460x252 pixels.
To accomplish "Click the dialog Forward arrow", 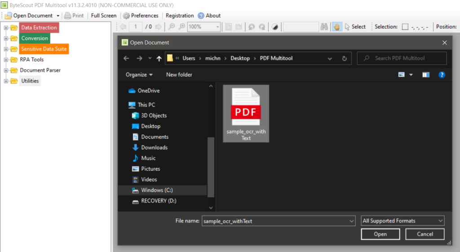I will pos(139,58).
